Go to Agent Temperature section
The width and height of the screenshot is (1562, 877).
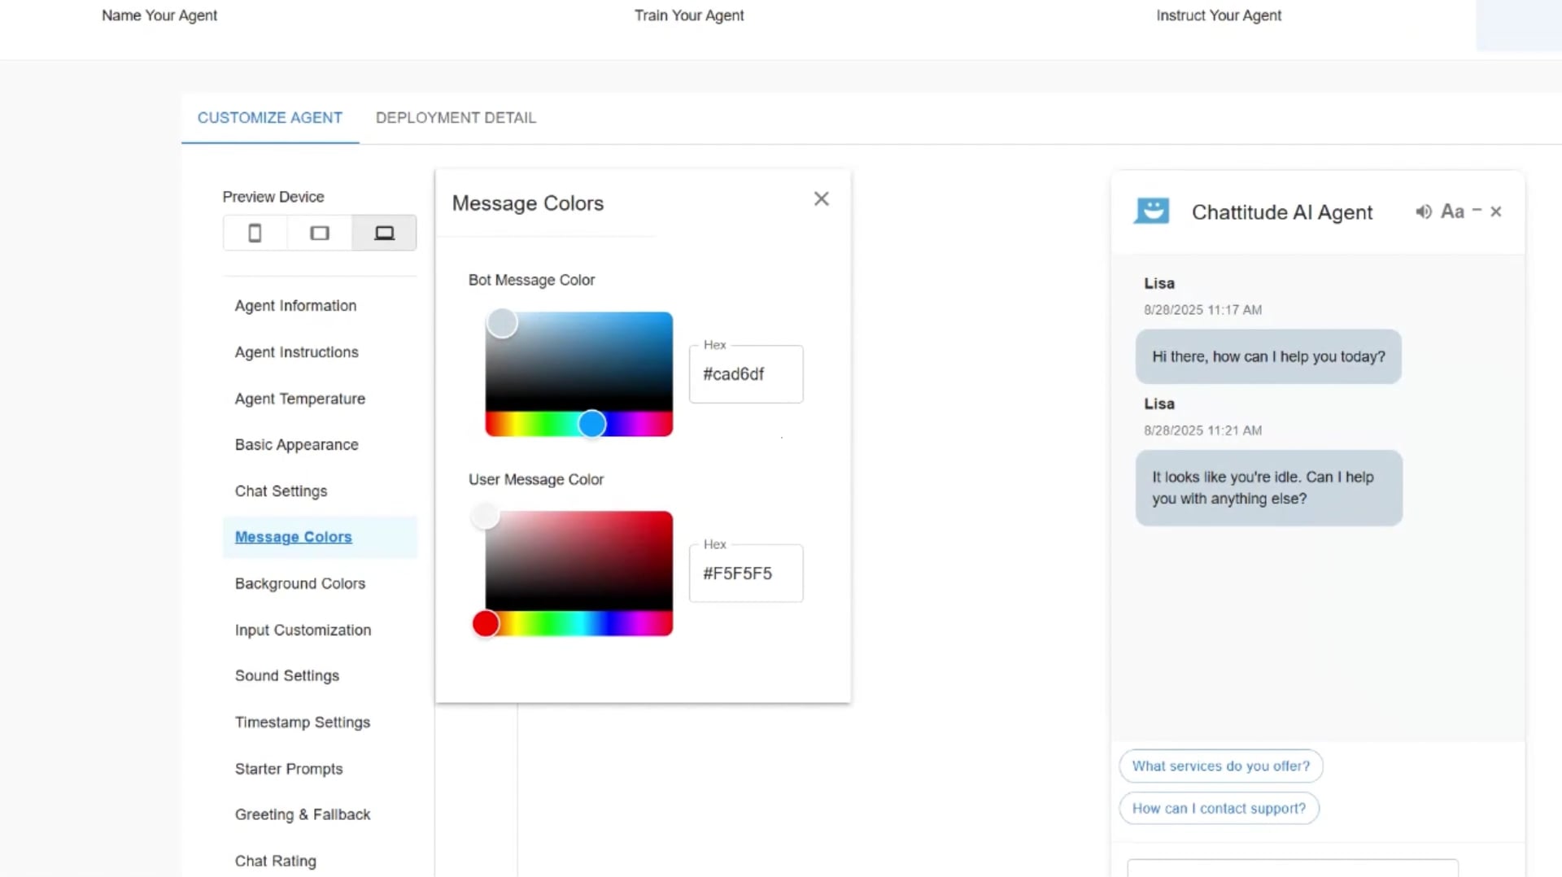[x=299, y=399]
